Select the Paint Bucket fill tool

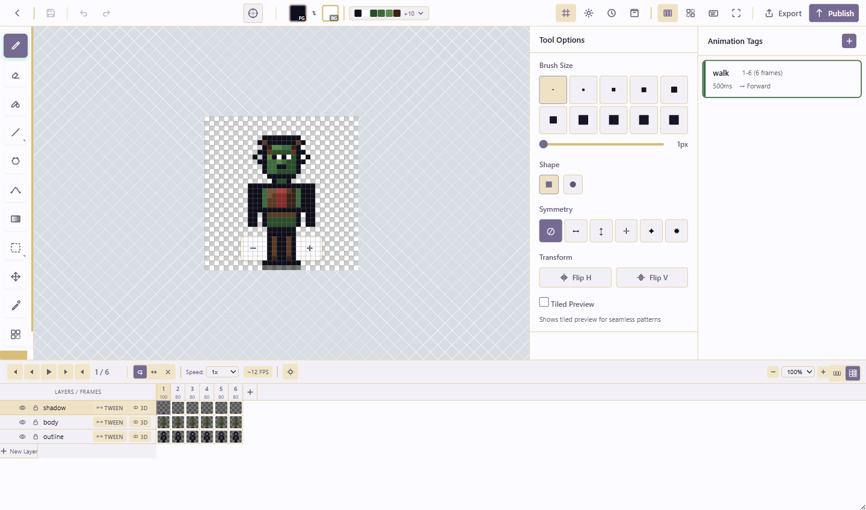click(16, 104)
